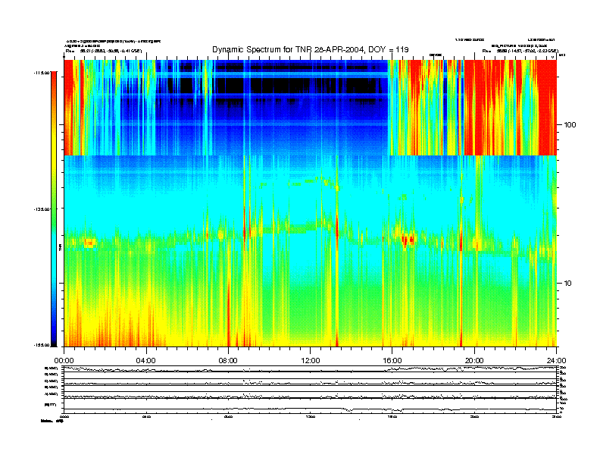Click the 00:00 time axis label

coord(64,361)
